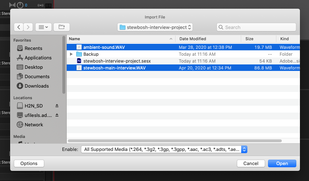The image size is (309, 181).
Task: Click the 54 KB size value
Action: click(265, 61)
